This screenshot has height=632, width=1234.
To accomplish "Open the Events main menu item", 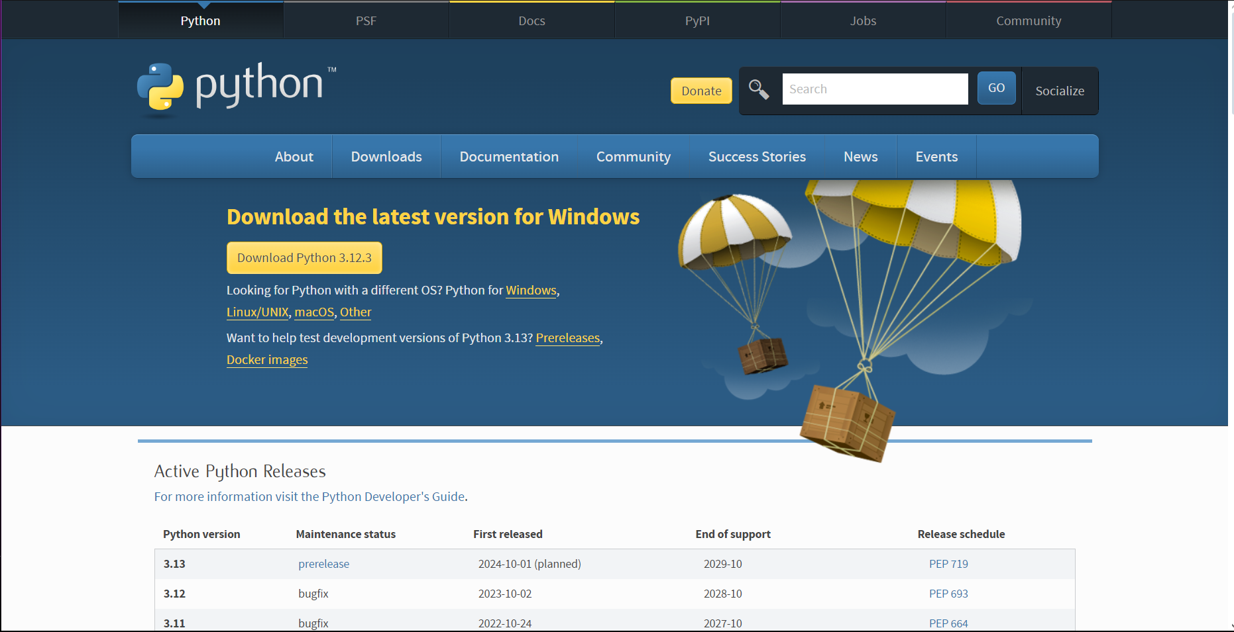I will coord(936,157).
